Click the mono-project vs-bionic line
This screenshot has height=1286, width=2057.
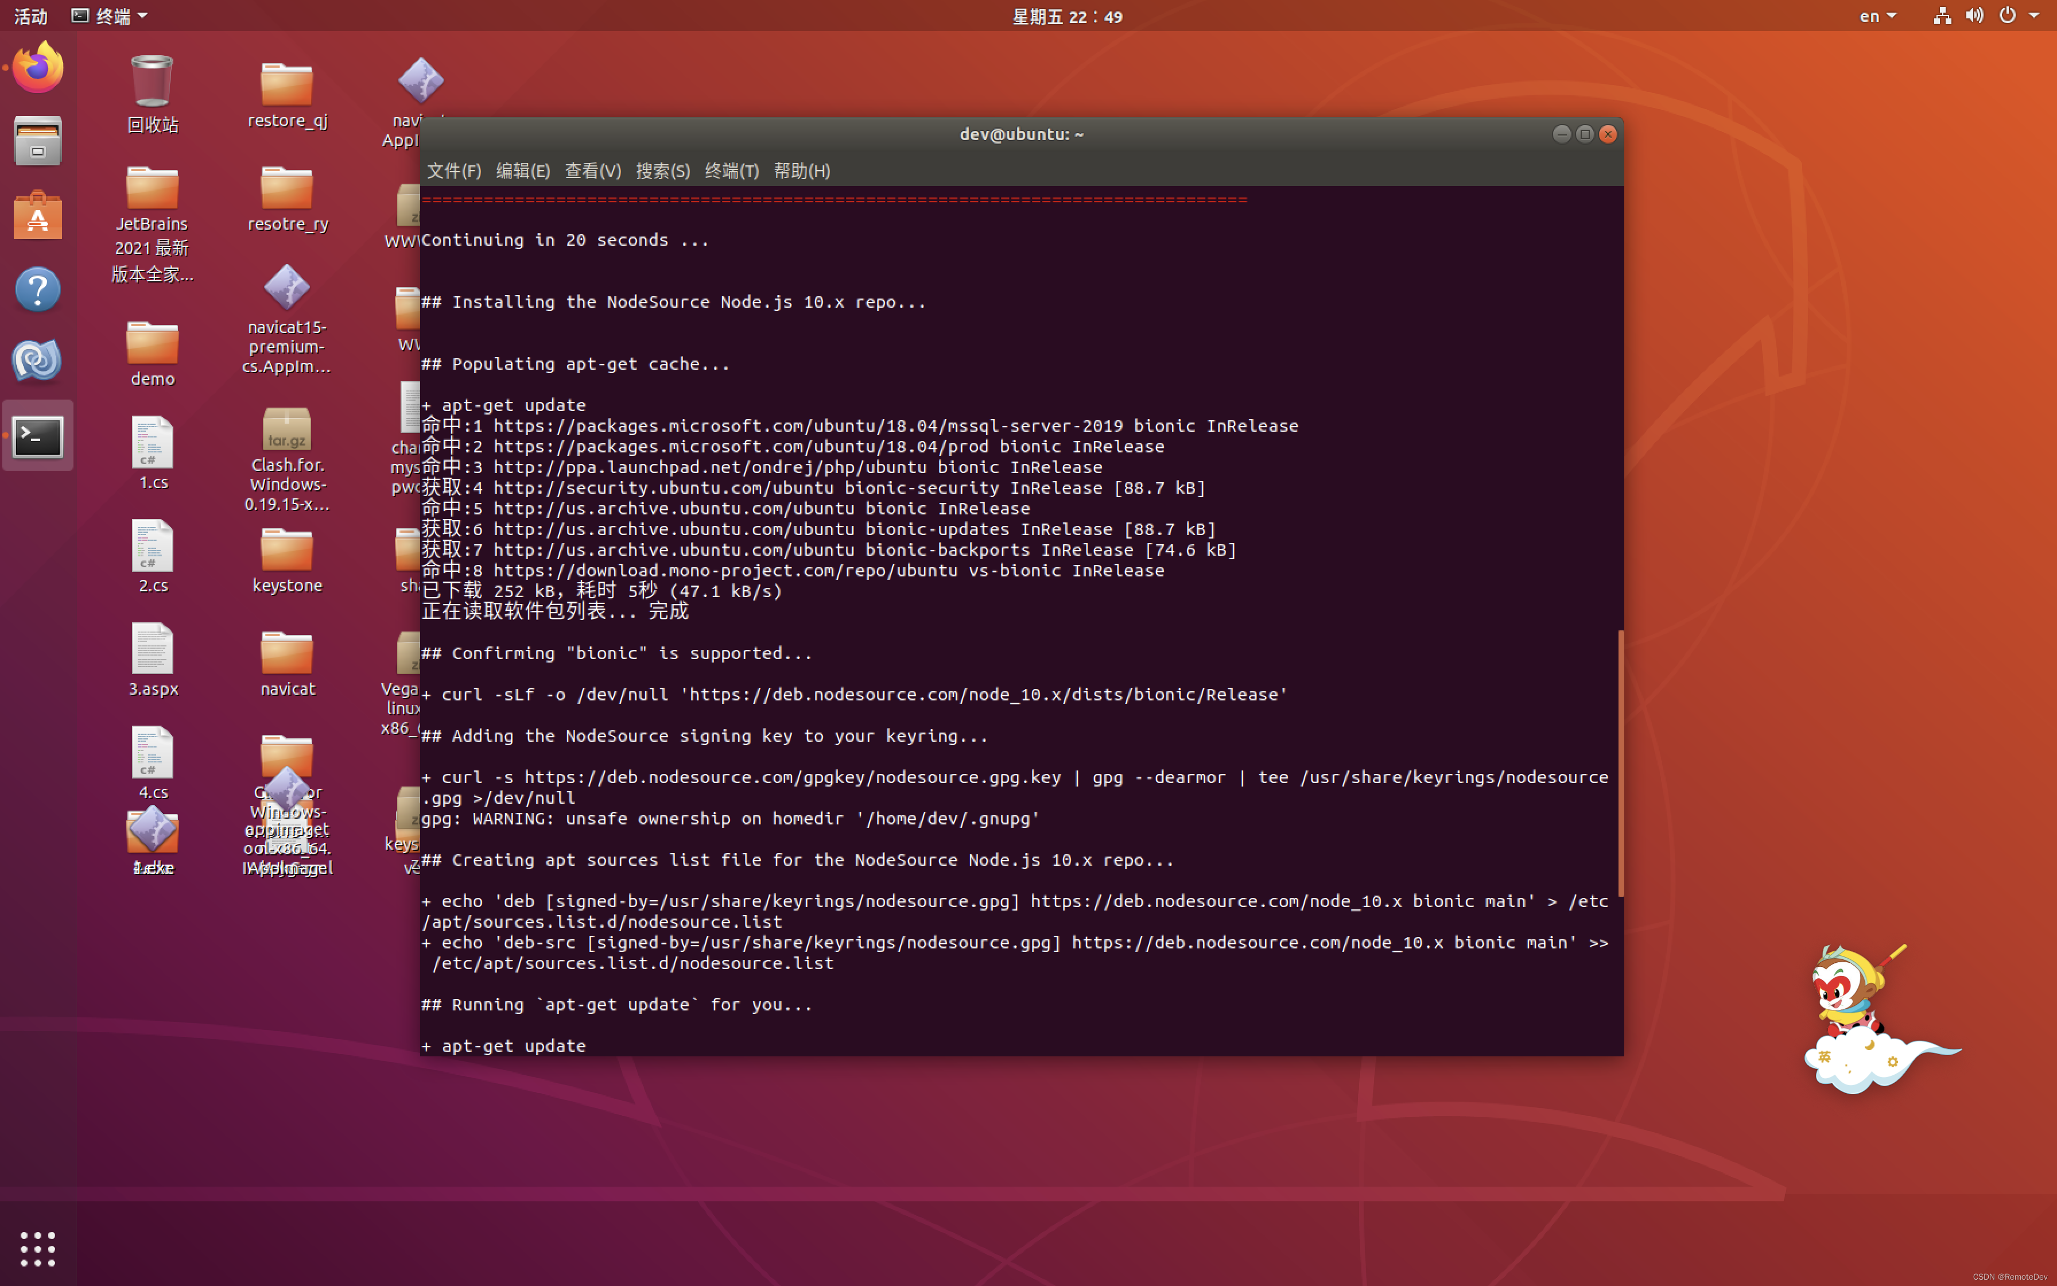point(793,570)
